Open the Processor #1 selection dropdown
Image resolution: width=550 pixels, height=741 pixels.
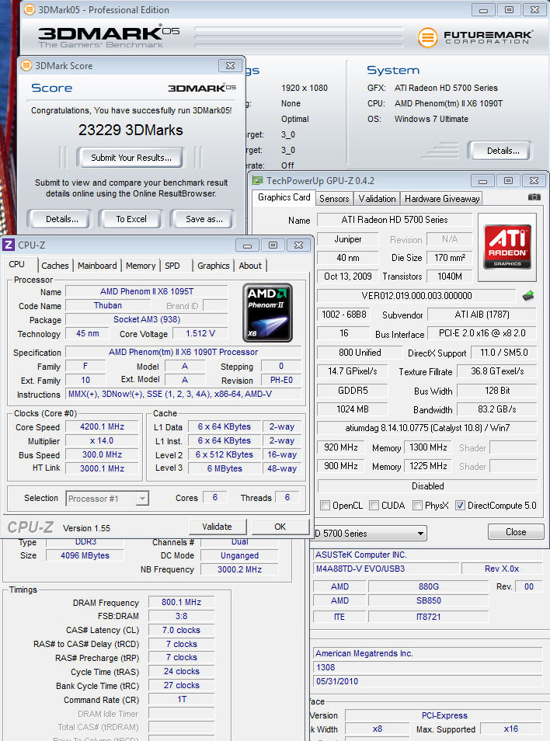coord(141,499)
